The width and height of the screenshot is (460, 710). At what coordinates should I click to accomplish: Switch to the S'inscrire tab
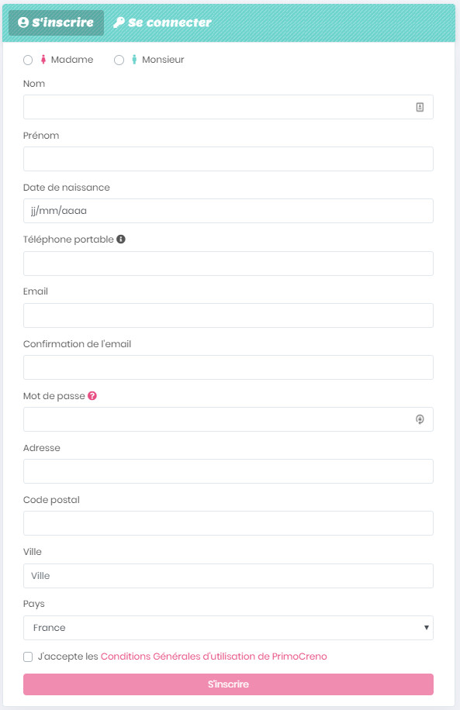[56, 22]
